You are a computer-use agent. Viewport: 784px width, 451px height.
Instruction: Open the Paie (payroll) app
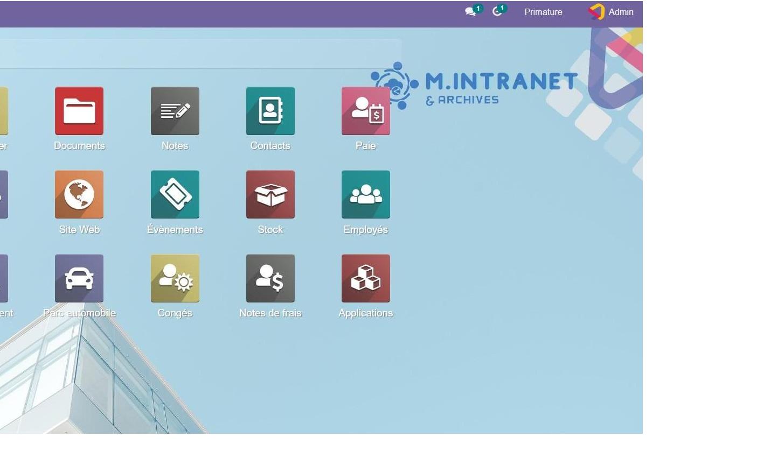365,111
